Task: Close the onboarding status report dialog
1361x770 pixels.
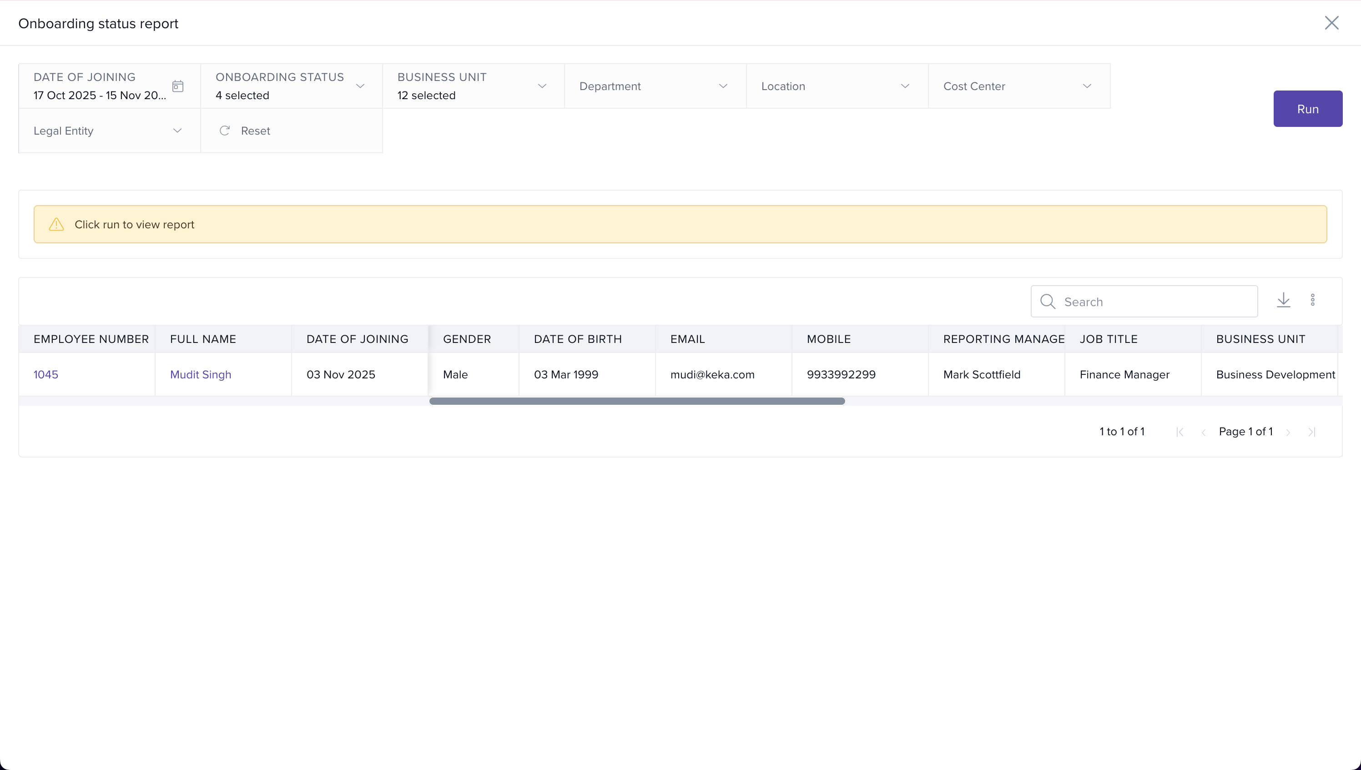Action: click(x=1331, y=23)
